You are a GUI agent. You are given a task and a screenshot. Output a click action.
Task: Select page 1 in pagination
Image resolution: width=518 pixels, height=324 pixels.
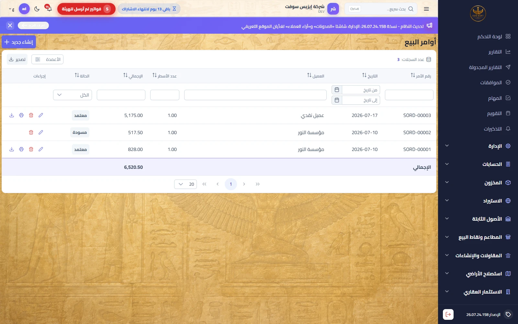click(x=231, y=184)
